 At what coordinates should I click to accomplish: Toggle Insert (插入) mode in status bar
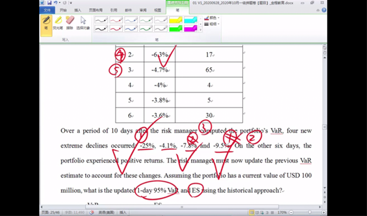(x=123, y=213)
